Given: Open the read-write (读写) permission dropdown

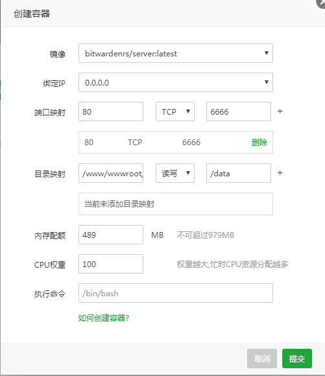Looking at the screenshot, I should 175,173.
